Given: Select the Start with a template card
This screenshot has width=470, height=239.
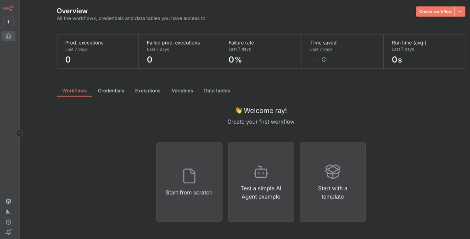Looking at the screenshot, I should coord(333,182).
